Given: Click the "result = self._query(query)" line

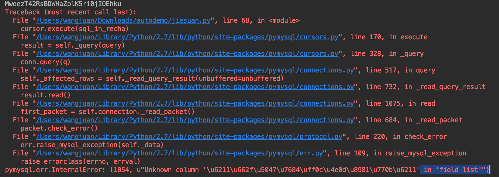Looking at the screenshot, I should [x=73, y=45].
